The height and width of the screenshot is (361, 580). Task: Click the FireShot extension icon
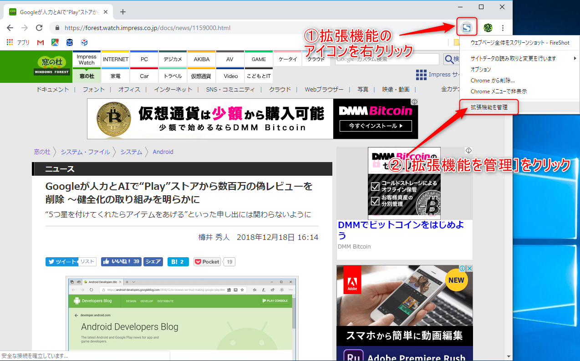click(466, 27)
